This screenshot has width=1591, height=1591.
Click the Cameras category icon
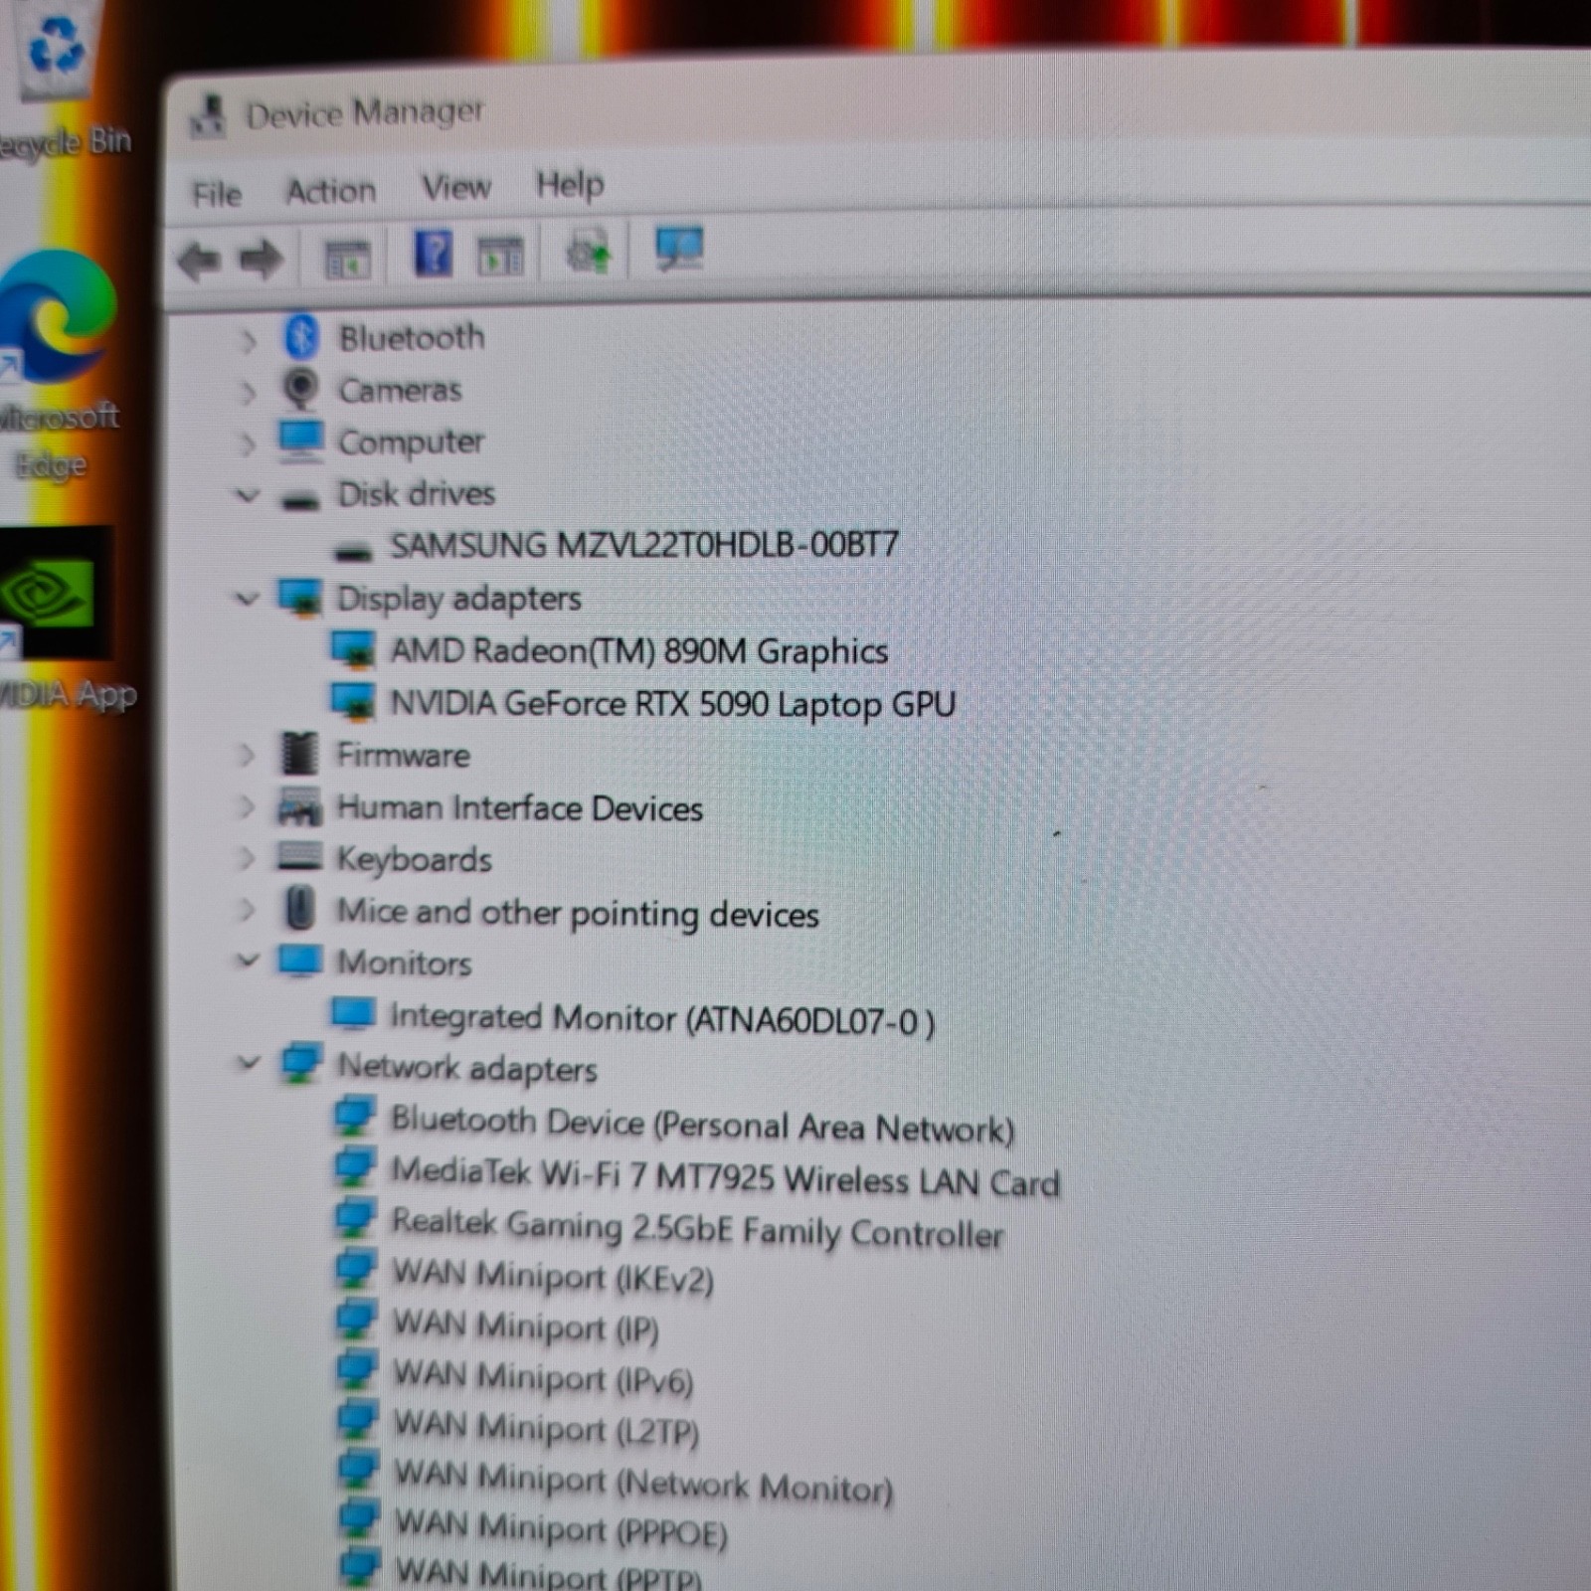tap(299, 389)
